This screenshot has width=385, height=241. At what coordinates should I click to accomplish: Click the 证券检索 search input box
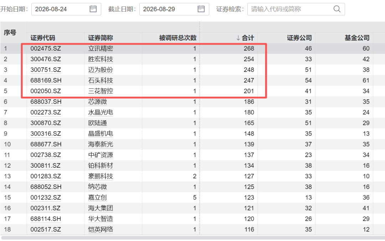pyautogui.click(x=296, y=9)
